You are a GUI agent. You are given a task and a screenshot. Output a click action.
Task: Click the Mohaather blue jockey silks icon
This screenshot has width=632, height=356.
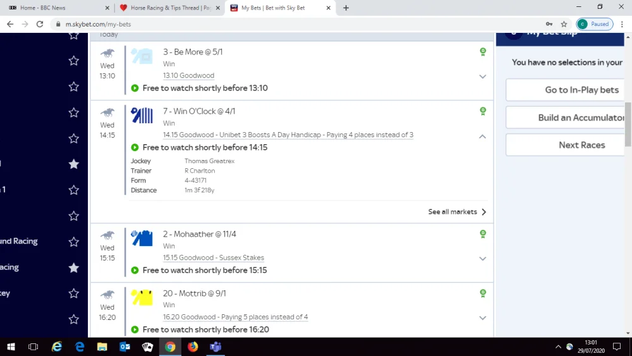[142, 238]
